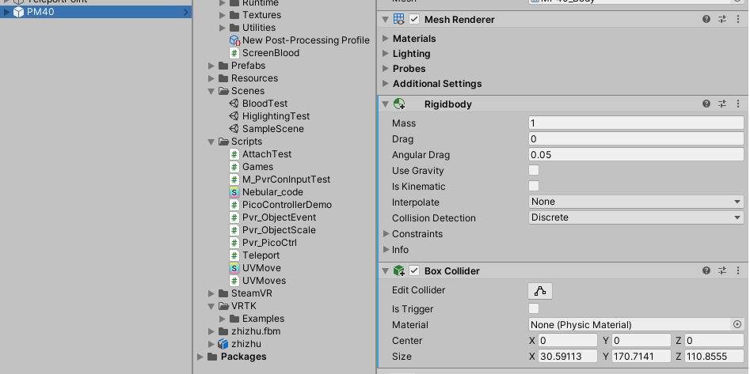Viewport: 750px width, 374px height.
Task: Expand the Packages root folder
Action: pos(200,357)
